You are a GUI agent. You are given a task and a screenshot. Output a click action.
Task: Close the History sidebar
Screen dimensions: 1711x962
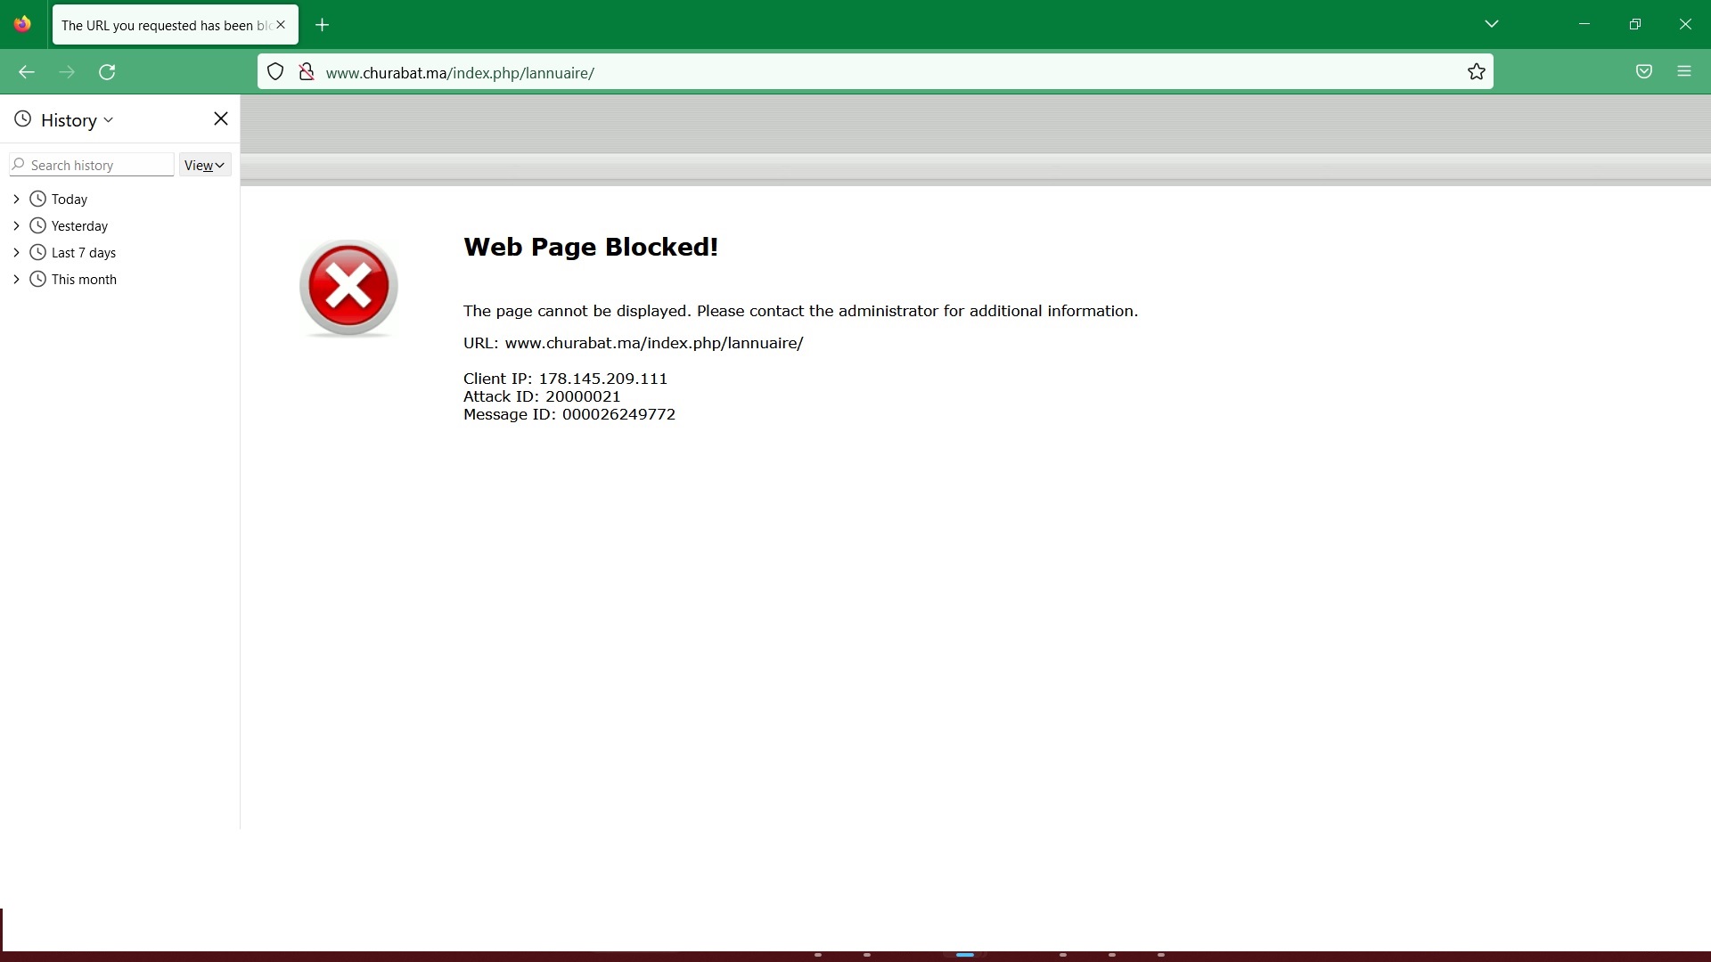(221, 118)
